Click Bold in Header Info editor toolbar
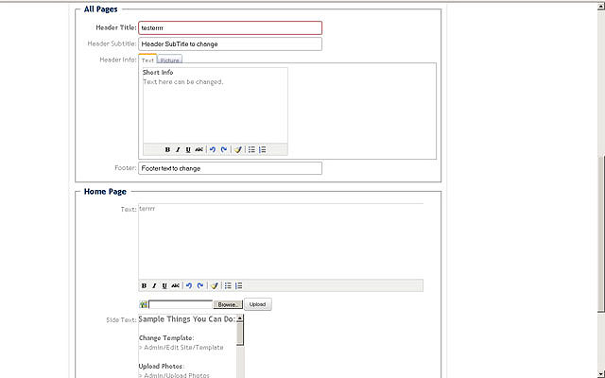Image resolution: width=605 pixels, height=378 pixels. [167, 149]
